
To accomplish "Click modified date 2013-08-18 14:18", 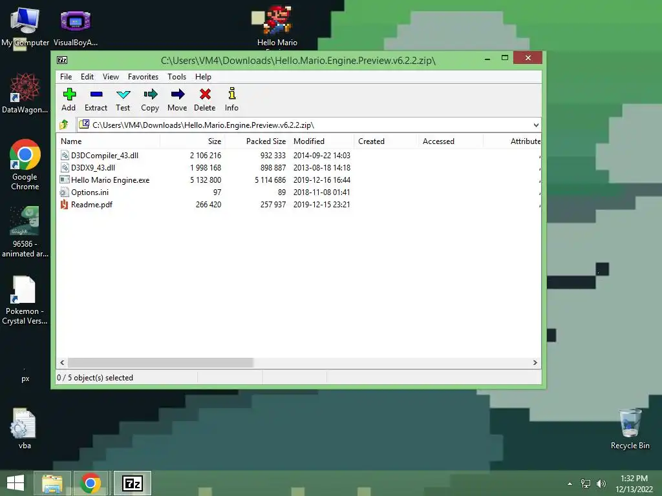I will click(x=322, y=168).
